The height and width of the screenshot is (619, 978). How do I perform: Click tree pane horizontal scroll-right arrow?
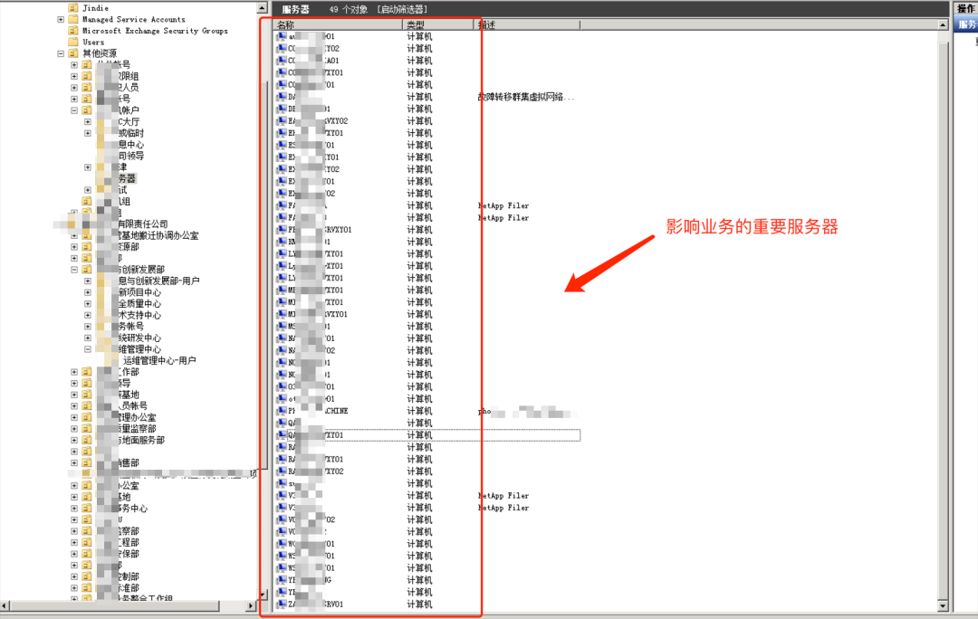click(x=252, y=606)
